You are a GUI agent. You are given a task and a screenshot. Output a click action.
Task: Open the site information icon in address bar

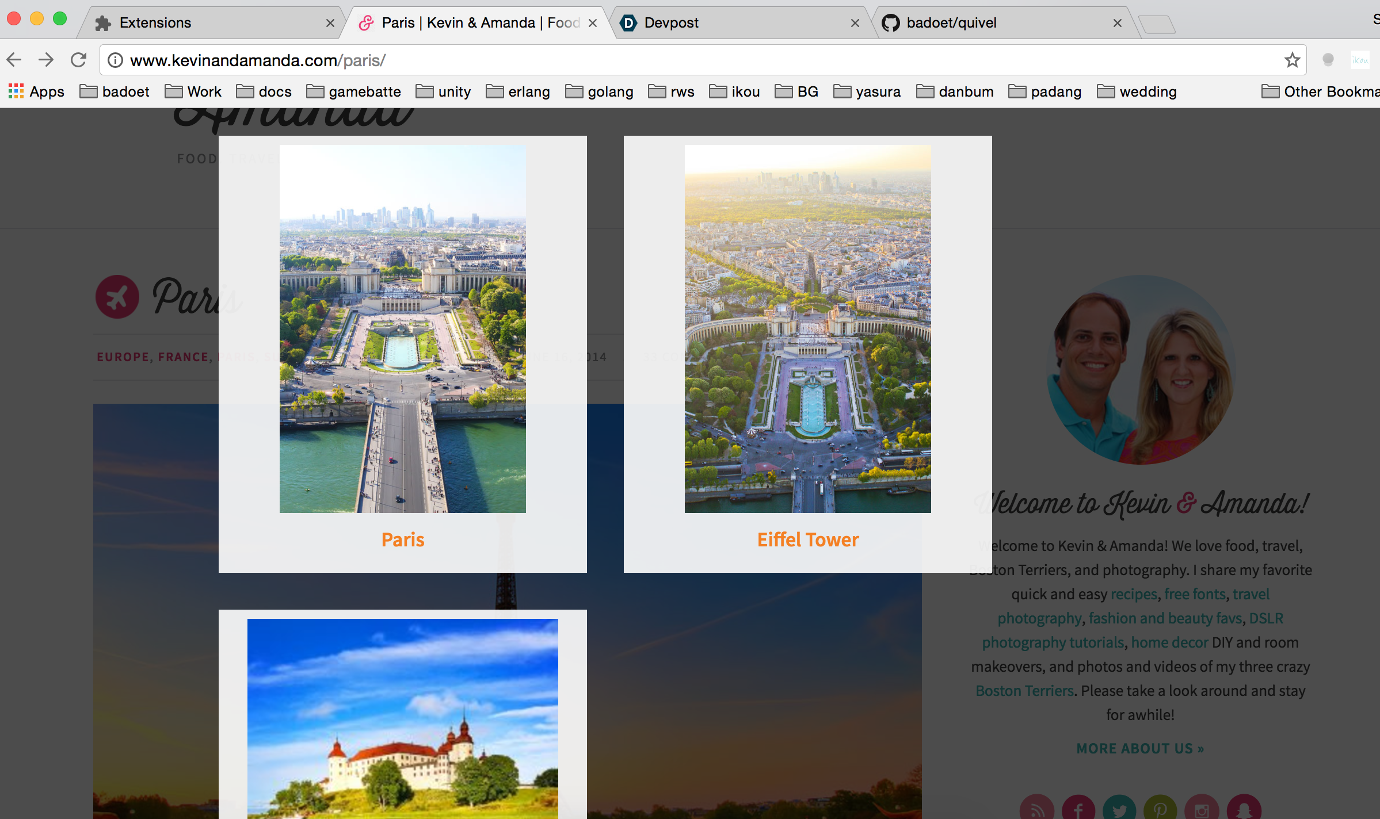pyautogui.click(x=115, y=60)
